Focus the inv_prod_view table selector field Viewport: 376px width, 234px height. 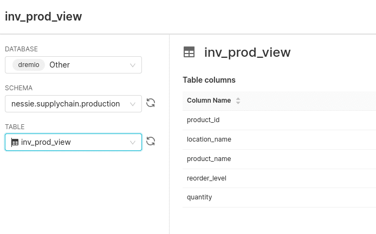click(x=73, y=142)
